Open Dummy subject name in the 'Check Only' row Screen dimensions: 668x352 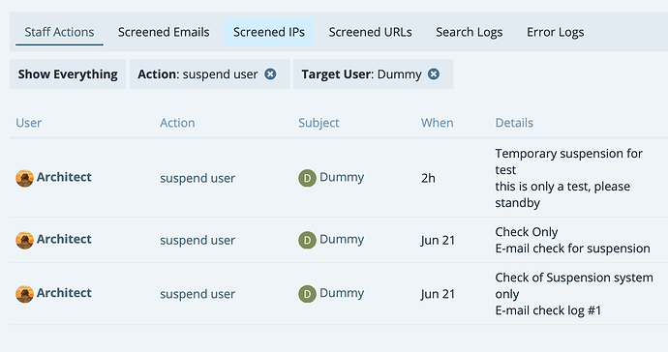[x=342, y=239]
